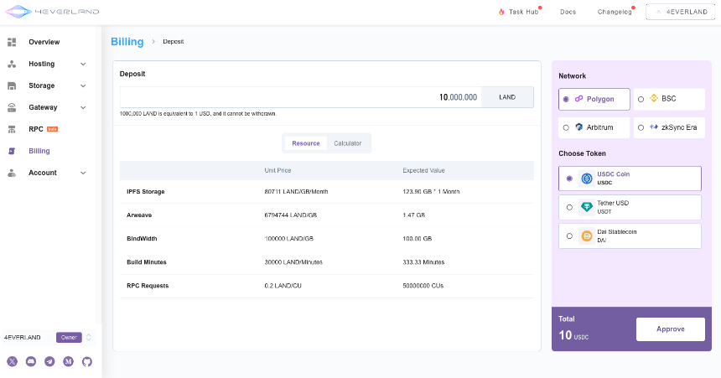Click the BindWidth row label
Viewport: 721px width, 378px height.
tap(142, 239)
